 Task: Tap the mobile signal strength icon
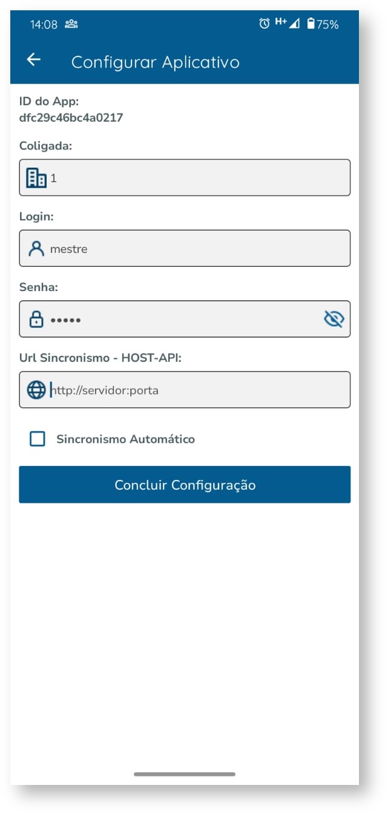coord(295,24)
